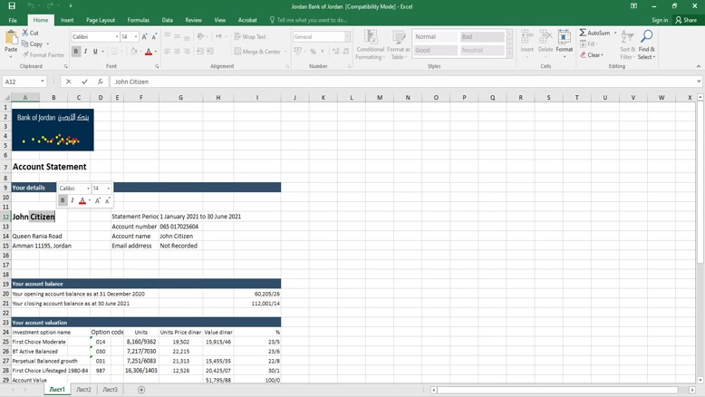Switch to the Formulas tab
This screenshot has width=705, height=397.
[138, 20]
